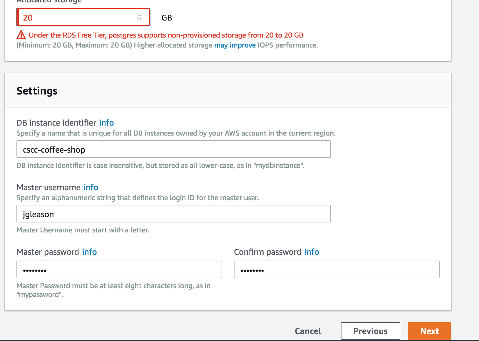Open info next to DB instance identifier
This screenshot has height=341, width=479.
[x=106, y=123]
